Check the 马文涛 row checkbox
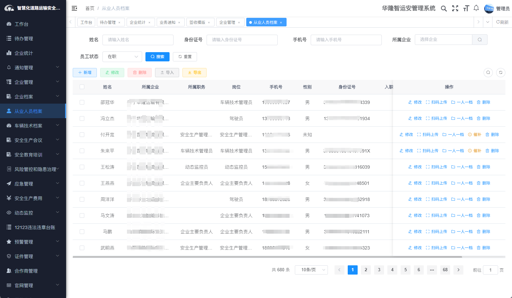This screenshot has width=512, height=298. tap(82, 215)
